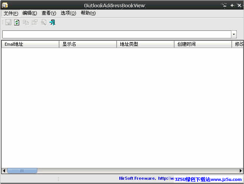
Task: Maximize the OutlookAddressBookView window
Action: (x=232, y=5)
